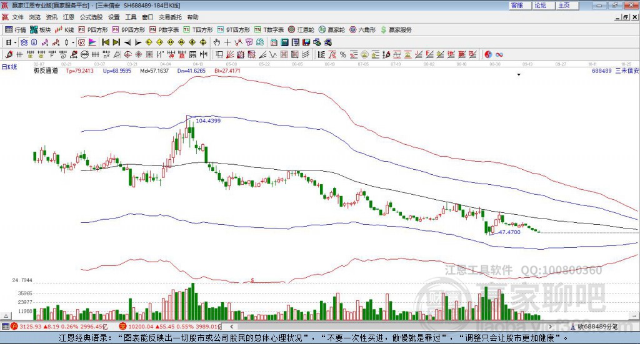Jump to first bar icon
The height and width of the screenshot is (344, 640).
105,42
